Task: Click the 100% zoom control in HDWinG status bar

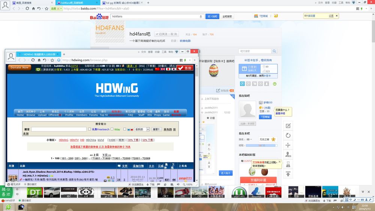Action: click(188, 184)
